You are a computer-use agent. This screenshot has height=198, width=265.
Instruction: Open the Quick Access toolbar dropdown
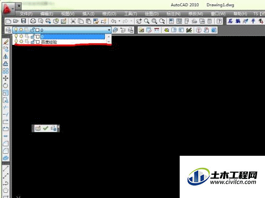[x=19, y=6]
